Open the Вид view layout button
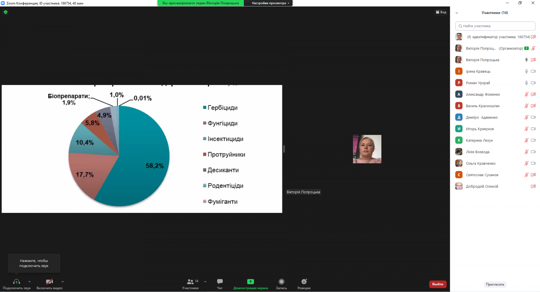 [441, 12]
